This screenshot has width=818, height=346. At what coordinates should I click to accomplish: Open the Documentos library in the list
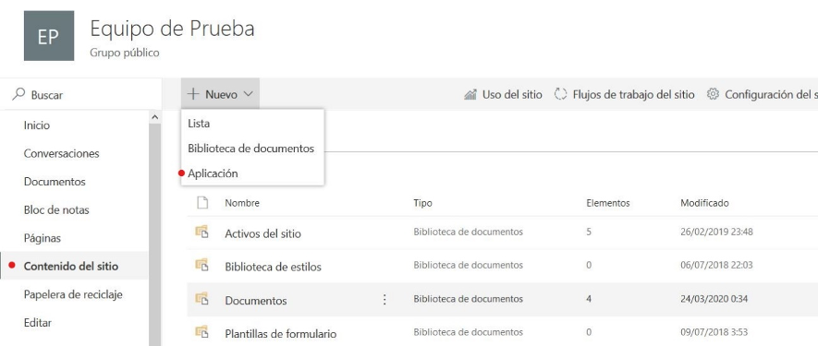coord(256,301)
